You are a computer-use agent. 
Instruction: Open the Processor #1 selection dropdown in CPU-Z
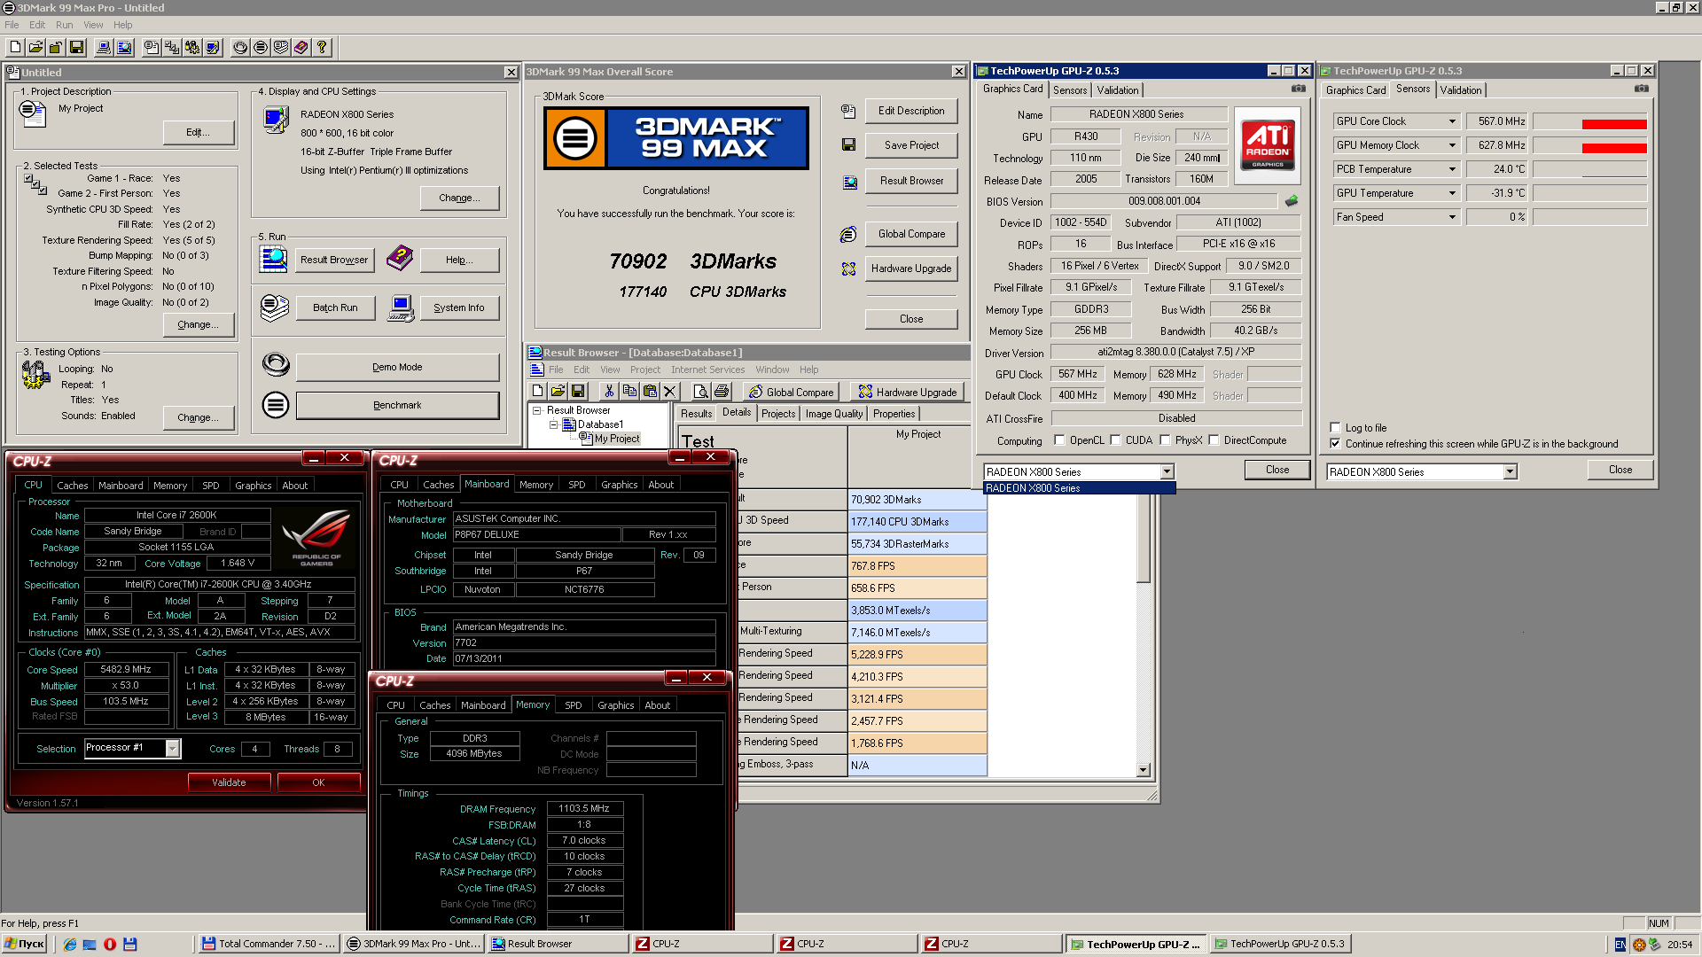coord(173,749)
